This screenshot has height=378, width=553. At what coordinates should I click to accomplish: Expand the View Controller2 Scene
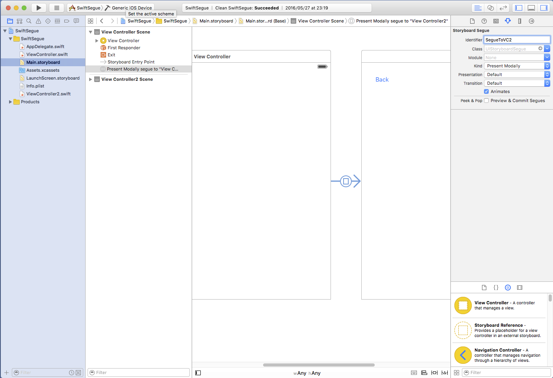pos(91,79)
